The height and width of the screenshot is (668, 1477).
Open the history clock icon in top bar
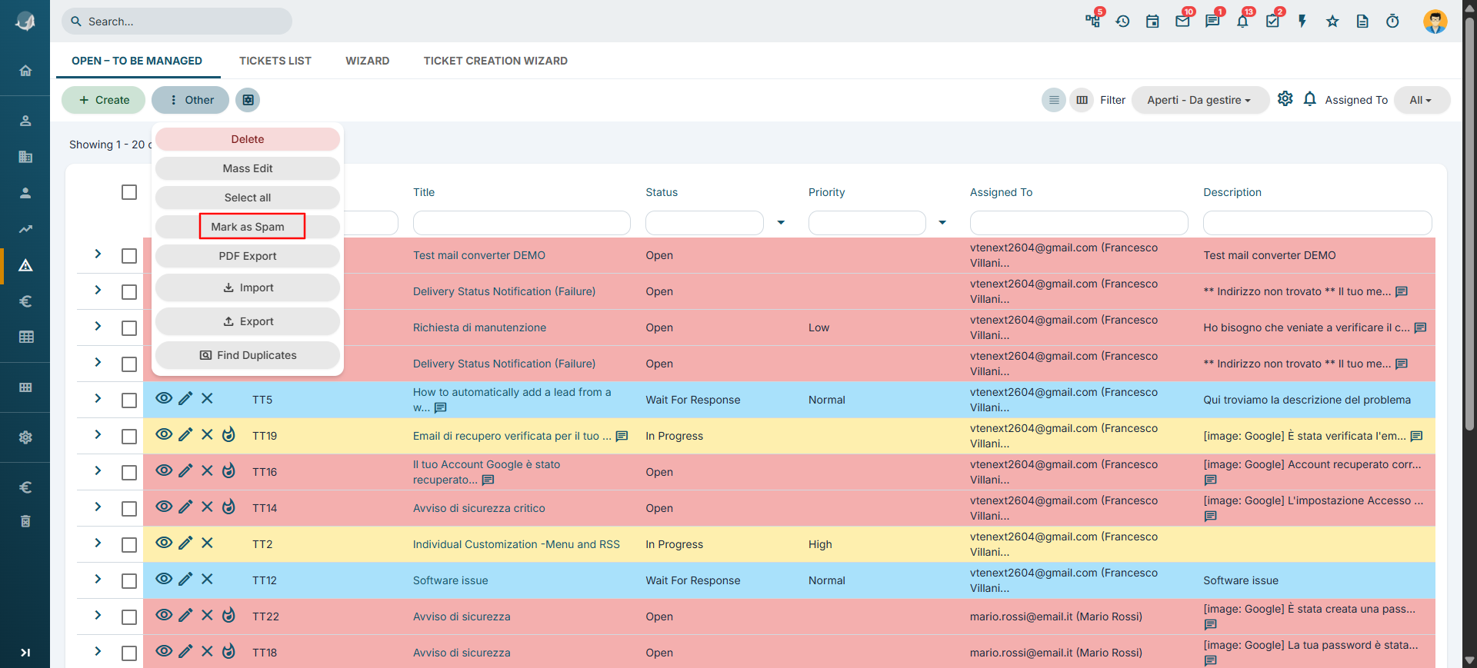click(1122, 22)
